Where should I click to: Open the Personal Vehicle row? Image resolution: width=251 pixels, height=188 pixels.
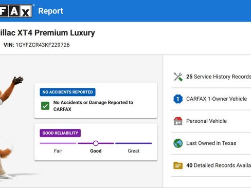(x=211, y=121)
